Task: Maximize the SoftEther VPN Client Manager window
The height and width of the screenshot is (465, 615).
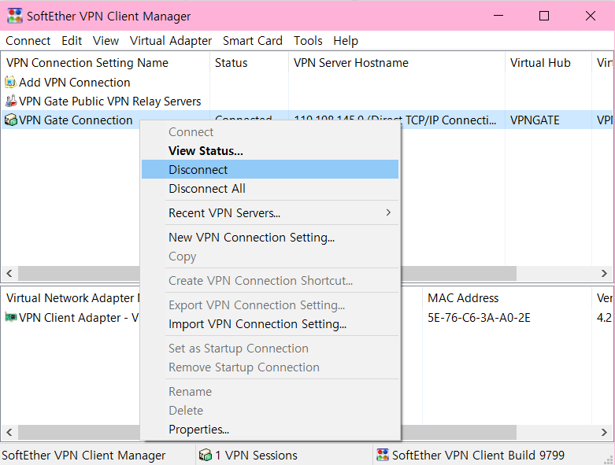Action: click(x=544, y=16)
